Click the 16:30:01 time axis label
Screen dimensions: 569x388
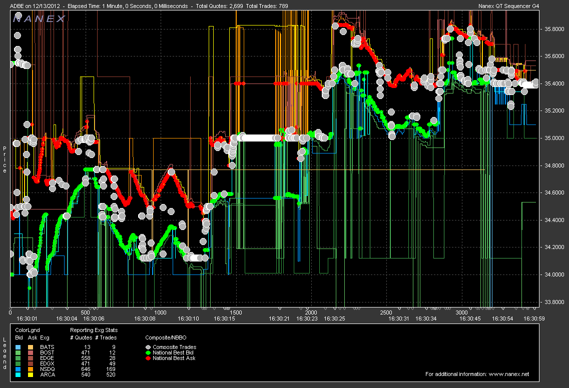(x=27, y=318)
